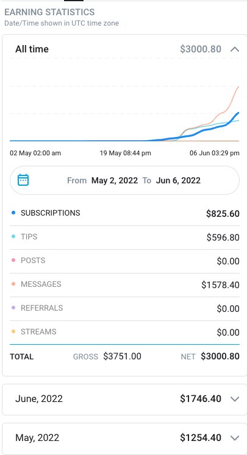This screenshot has width=247, height=455.
Task: Select the MESSAGES earnings row label
Action: (41, 284)
